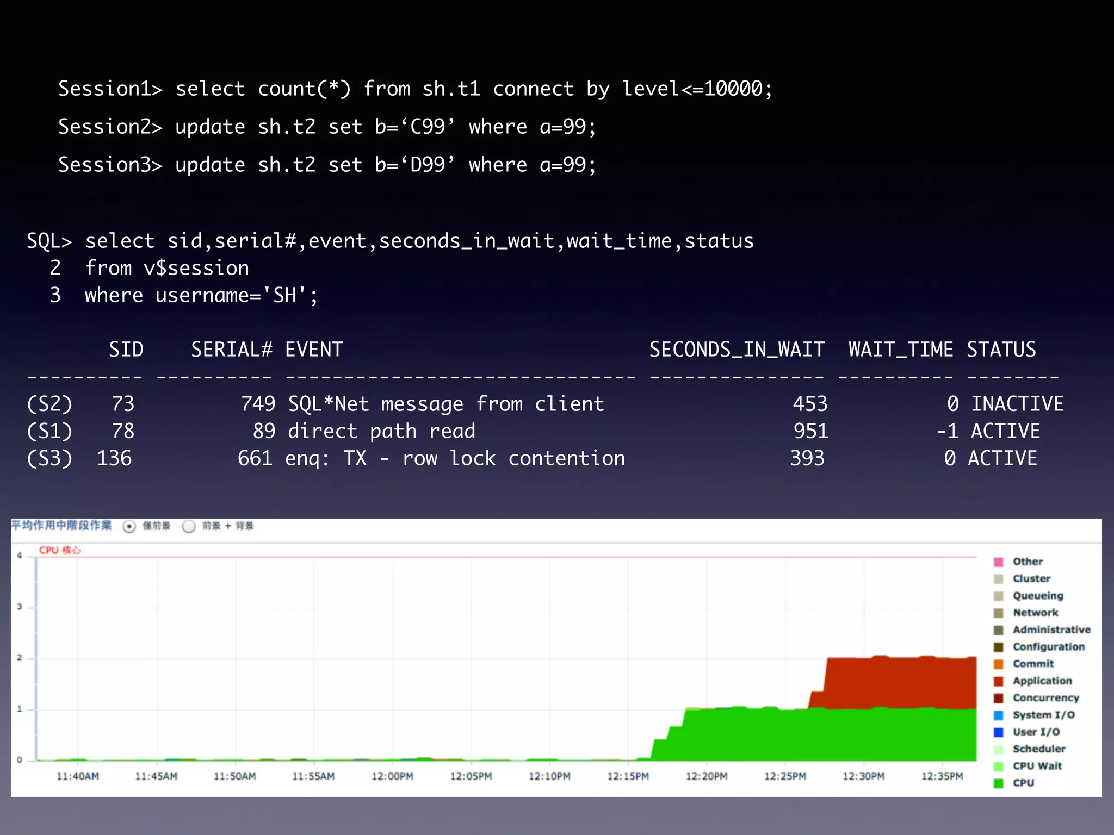Click the 12:05PM time axis label
The height and width of the screenshot is (835, 1114).
point(471,776)
